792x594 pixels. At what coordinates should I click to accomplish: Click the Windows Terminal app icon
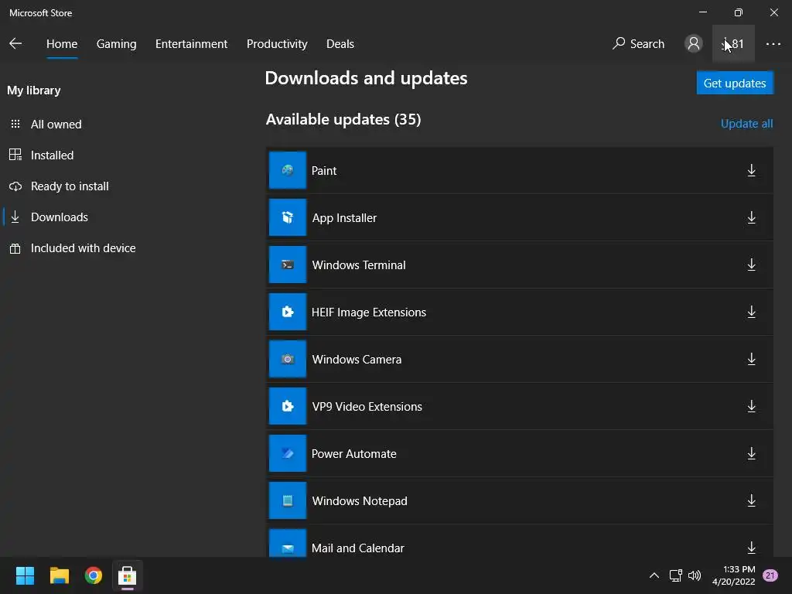[x=288, y=265]
